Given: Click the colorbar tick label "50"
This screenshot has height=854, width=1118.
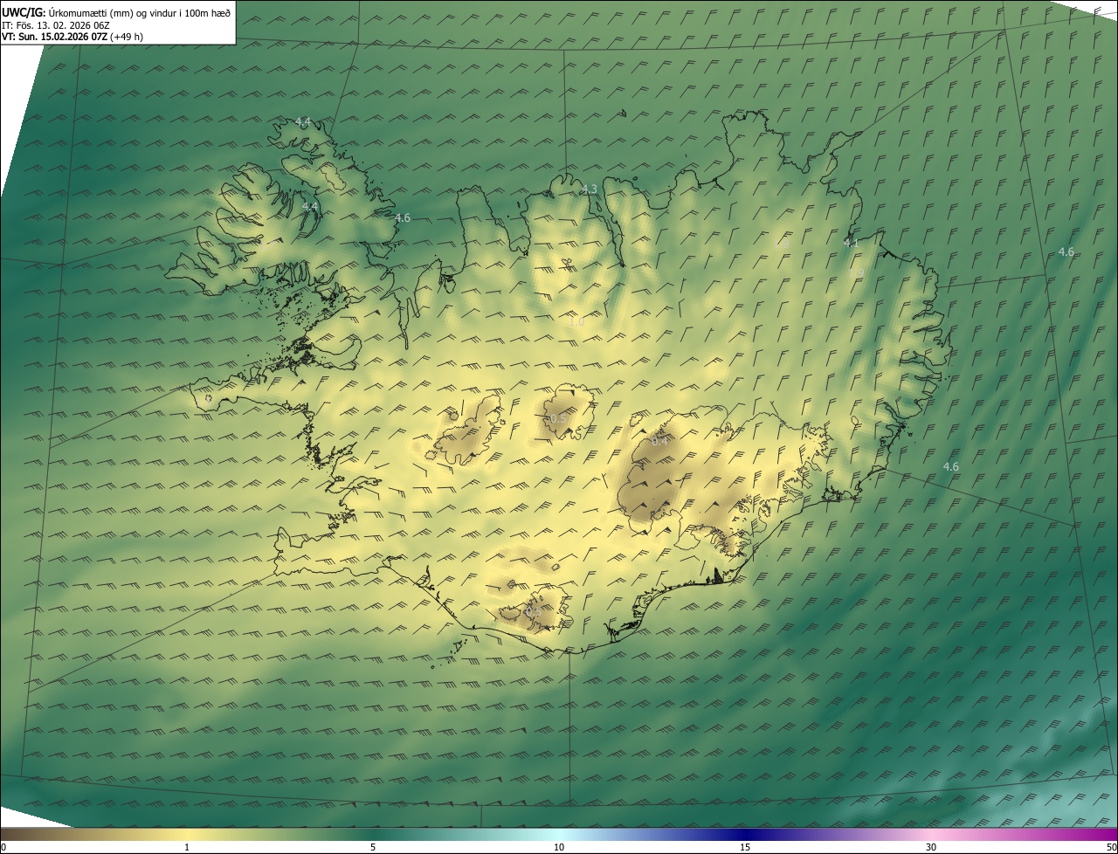Looking at the screenshot, I should point(1111,847).
